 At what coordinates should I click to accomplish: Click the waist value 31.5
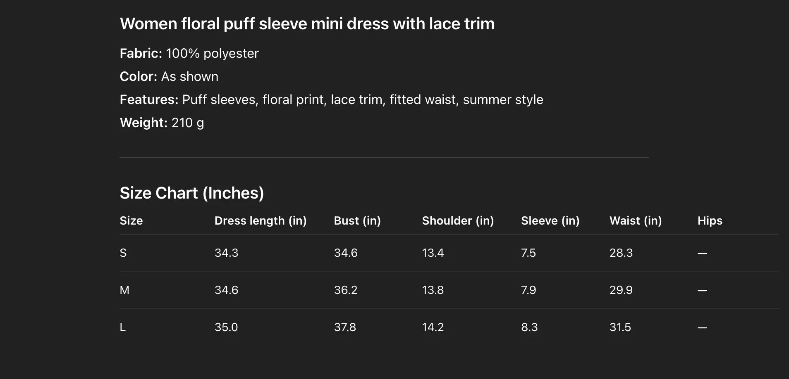[620, 327]
